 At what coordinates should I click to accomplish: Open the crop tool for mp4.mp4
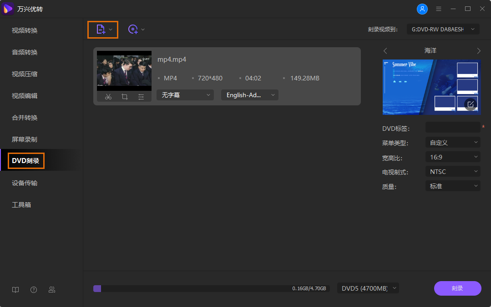125,96
